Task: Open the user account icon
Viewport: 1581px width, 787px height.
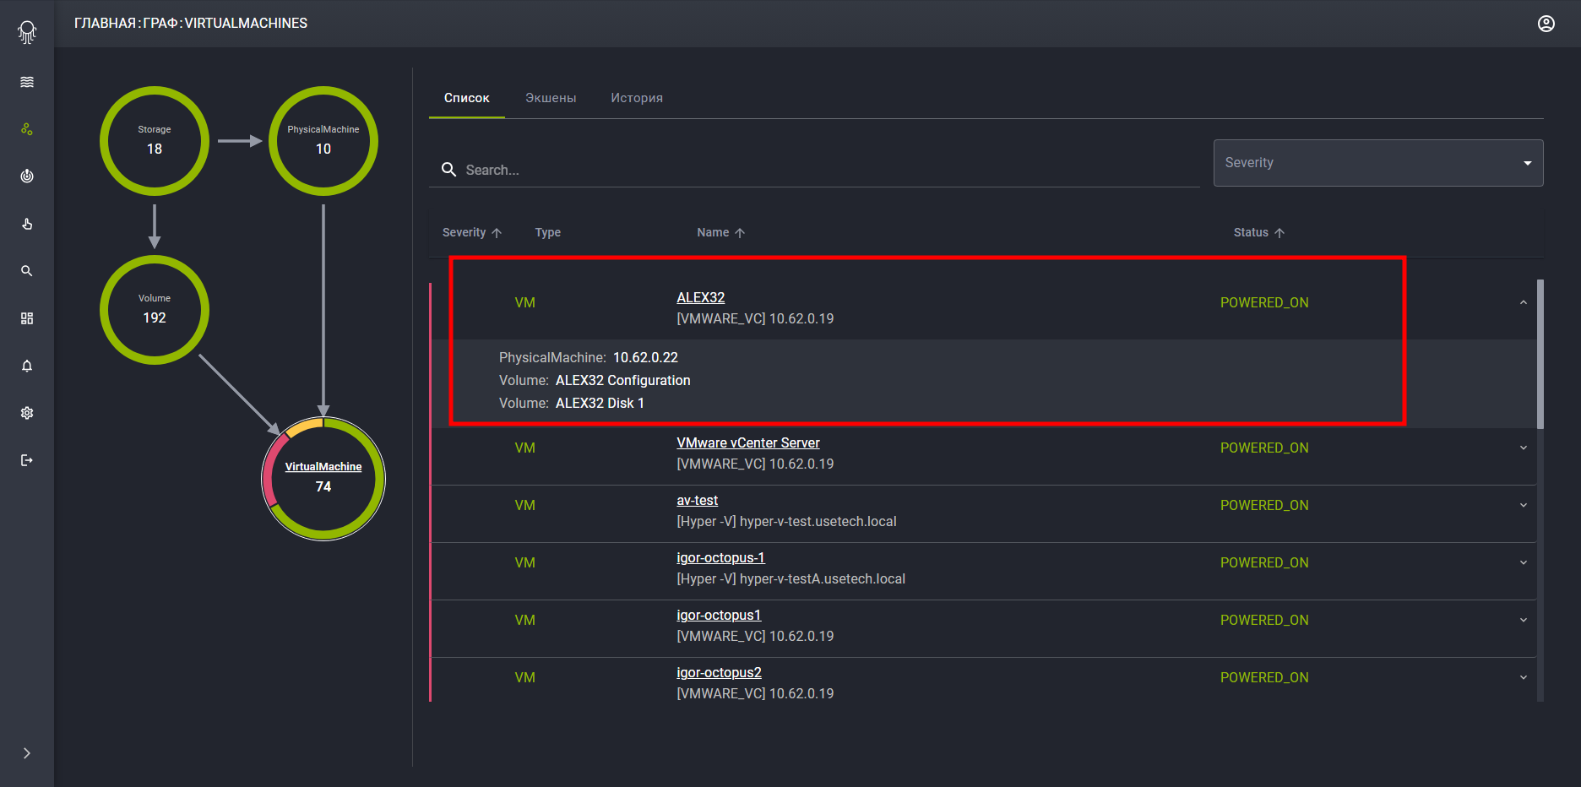Action: tap(1546, 24)
